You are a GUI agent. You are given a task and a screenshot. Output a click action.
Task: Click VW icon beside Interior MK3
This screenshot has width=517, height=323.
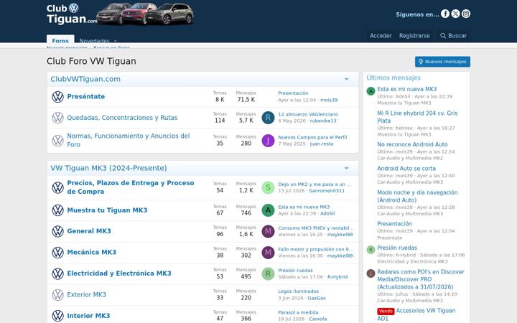pyautogui.click(x=57, y=316)
